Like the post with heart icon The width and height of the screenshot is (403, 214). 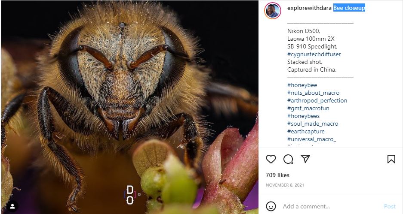click(271, 159)
